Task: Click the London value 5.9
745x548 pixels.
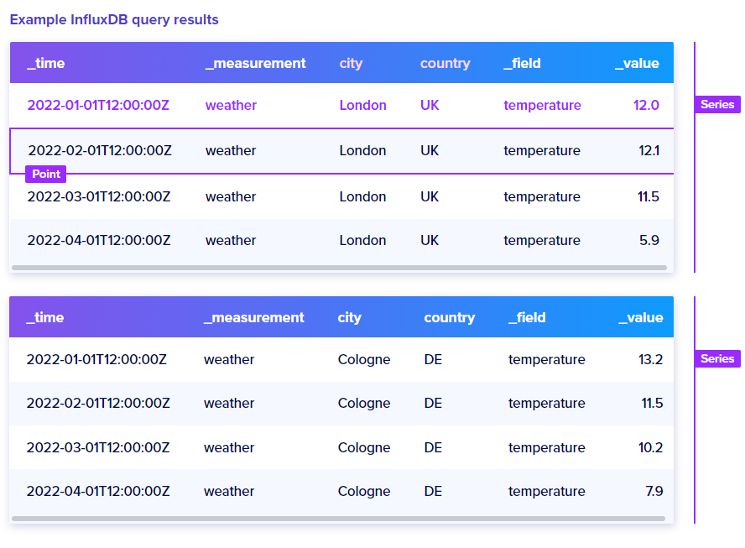Action: click(649, 241)
